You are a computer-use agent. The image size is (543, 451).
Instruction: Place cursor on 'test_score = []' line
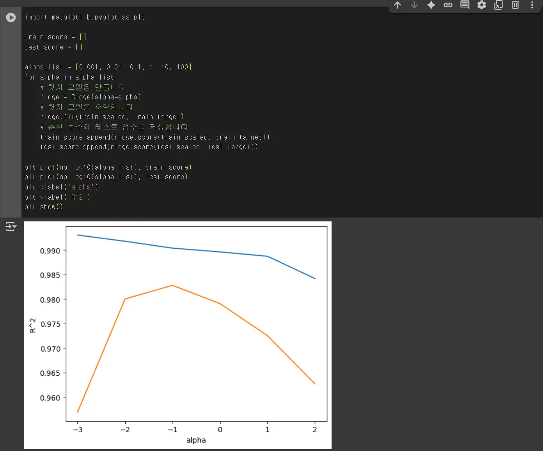tap(53, 47)
